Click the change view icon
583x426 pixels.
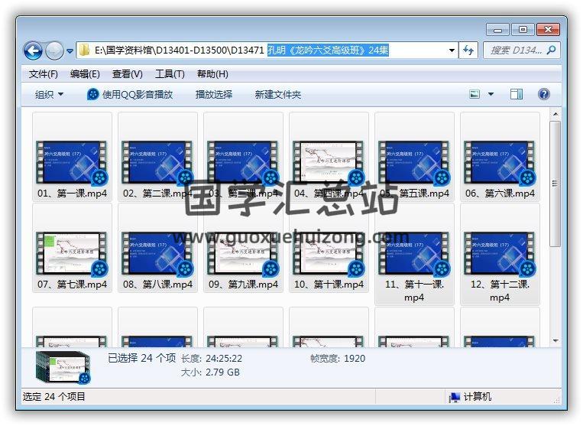coord(475,94)
